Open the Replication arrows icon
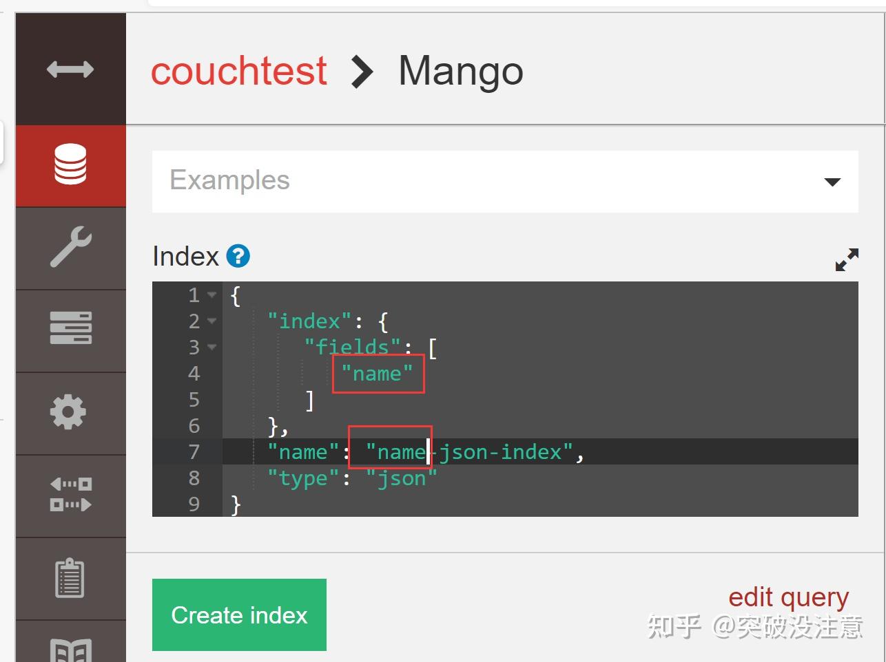Screen dimensions: 886x662 [x=70, y=495]
